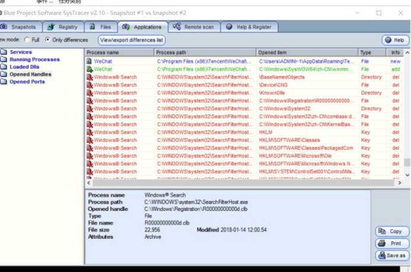
Task: Select Only differences view mode
Action: (x=47, y=40)
